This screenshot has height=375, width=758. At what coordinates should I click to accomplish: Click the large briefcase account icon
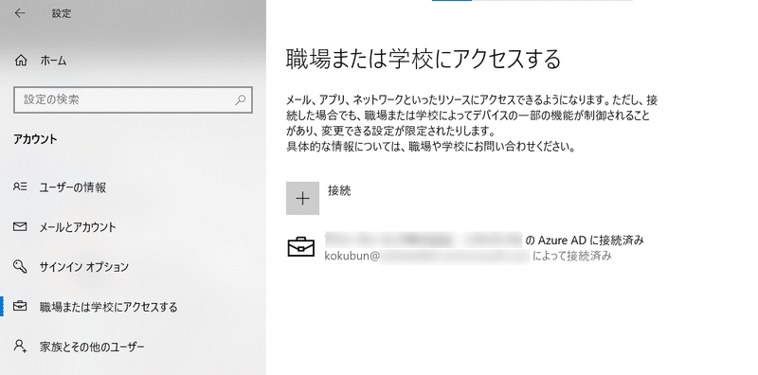300,247
